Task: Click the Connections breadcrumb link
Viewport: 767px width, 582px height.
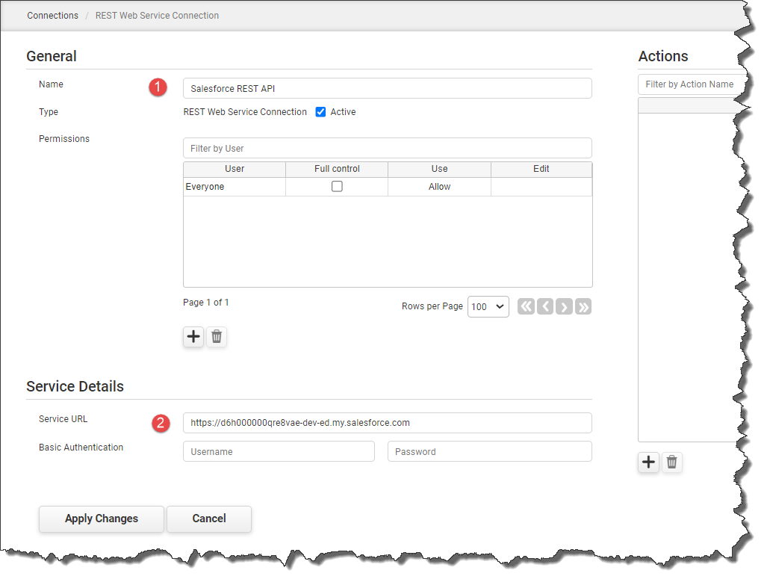Action: [52, 16]
